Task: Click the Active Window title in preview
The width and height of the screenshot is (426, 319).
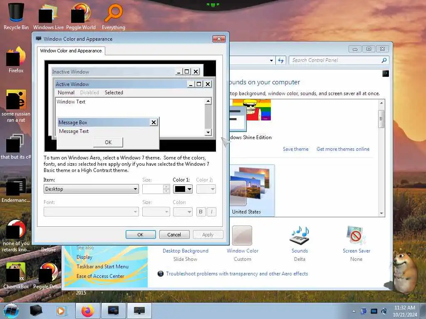Action: coord(72,84)
